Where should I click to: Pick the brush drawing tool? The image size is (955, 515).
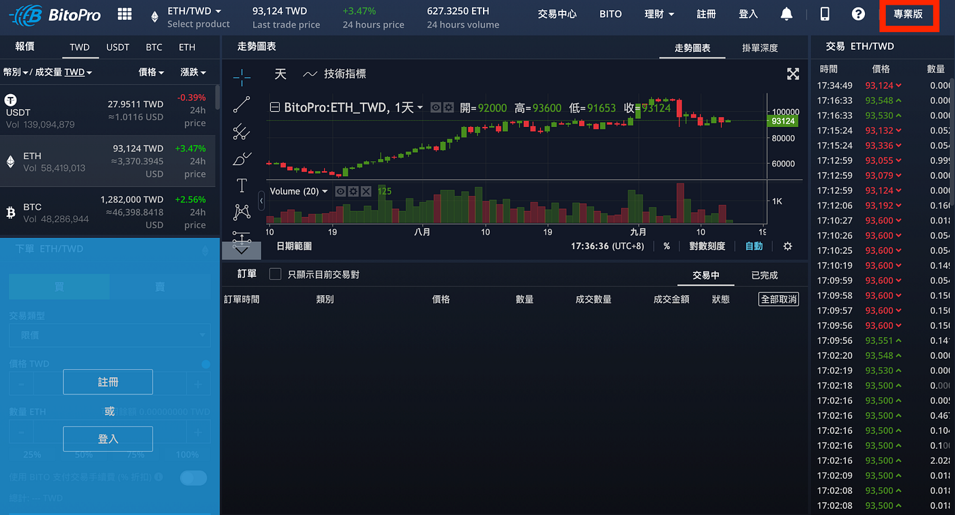(242, 158)
